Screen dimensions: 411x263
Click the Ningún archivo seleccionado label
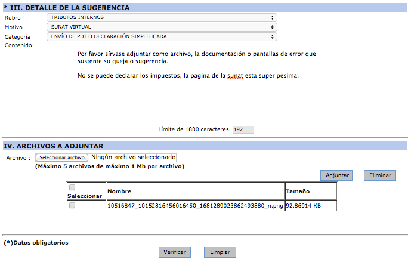(x=134, y=157)
